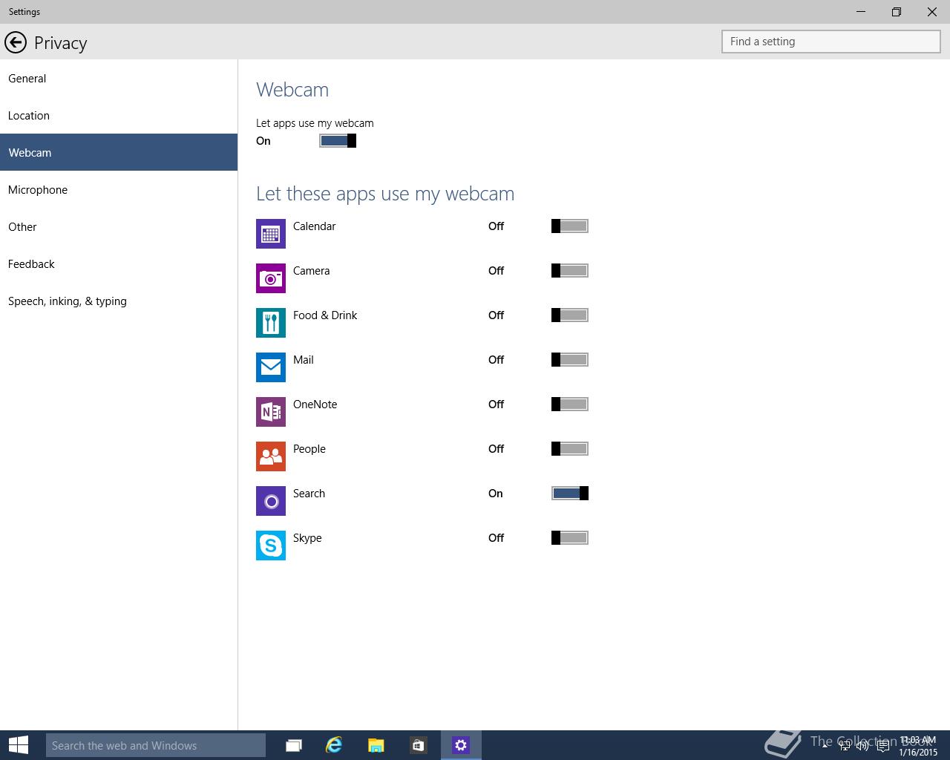Image resolution: width=950 pixels, height=760 pixels.
Task: Enable webcam access for Camera
Action: (x=570, y=271)
